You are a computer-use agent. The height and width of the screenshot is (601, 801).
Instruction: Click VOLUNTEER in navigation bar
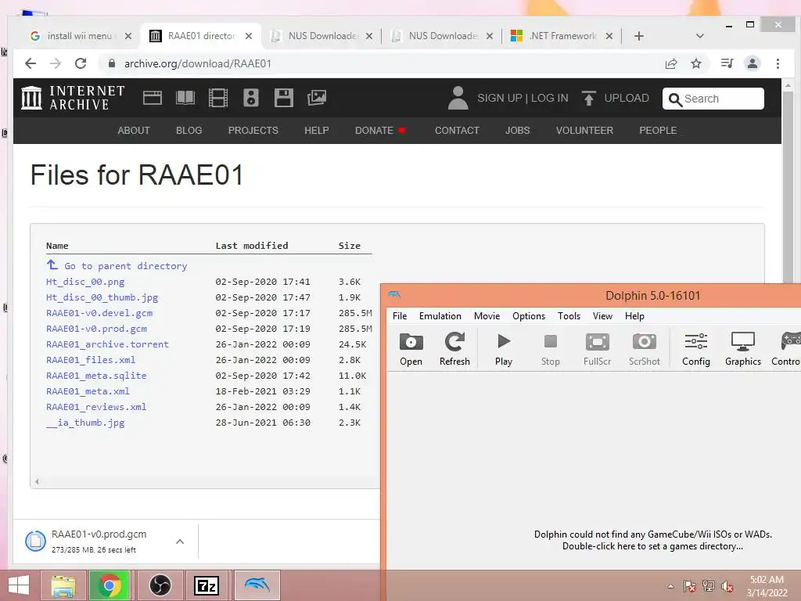584,131
